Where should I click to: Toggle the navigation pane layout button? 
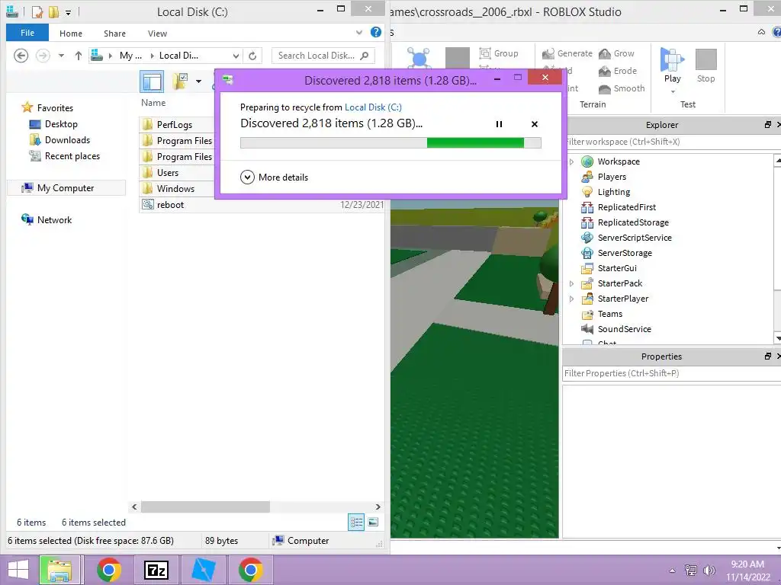click(x=152, y=81)
